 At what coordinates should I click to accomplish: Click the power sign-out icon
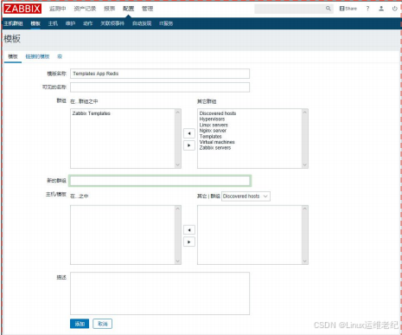(x=395, y=9)
